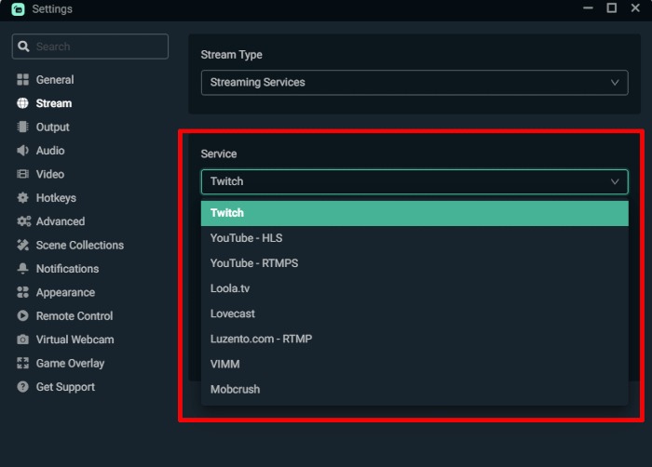Open Advanced settings
652x467 pixels.
point(61,221)
